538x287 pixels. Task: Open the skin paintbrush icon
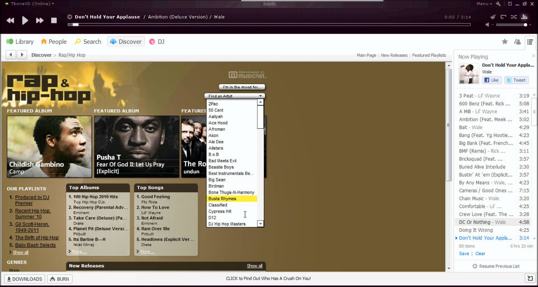493,17
